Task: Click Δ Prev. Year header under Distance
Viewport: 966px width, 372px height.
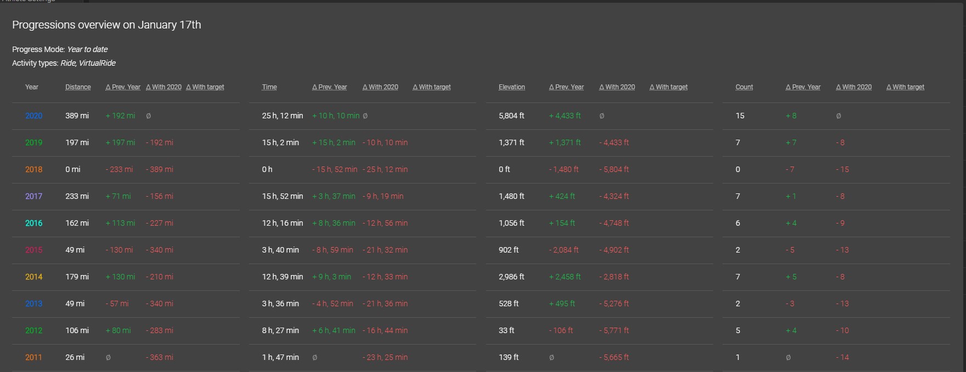Action: point(123,87)
